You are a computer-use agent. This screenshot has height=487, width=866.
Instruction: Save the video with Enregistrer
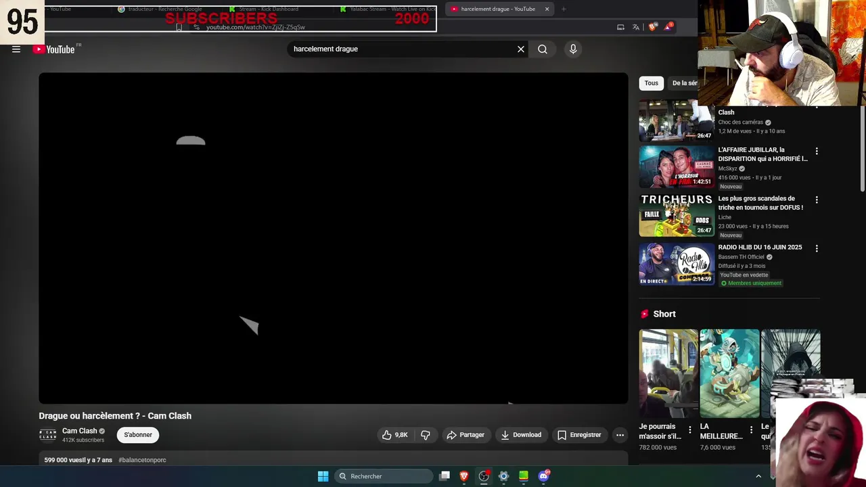579,435
